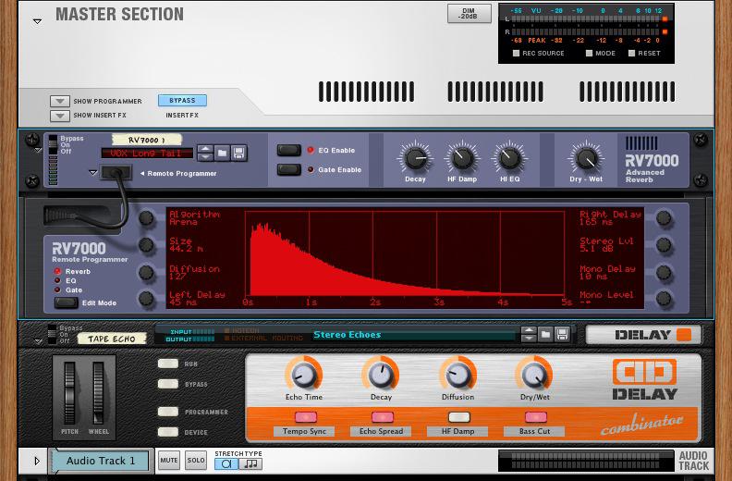Toggle the Insert FX Bypass button
Viewport: 732px width, 481px height.
182,101
